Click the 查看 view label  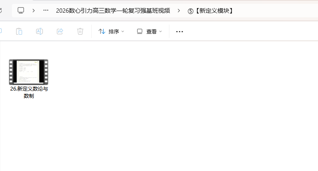(152, 31)
